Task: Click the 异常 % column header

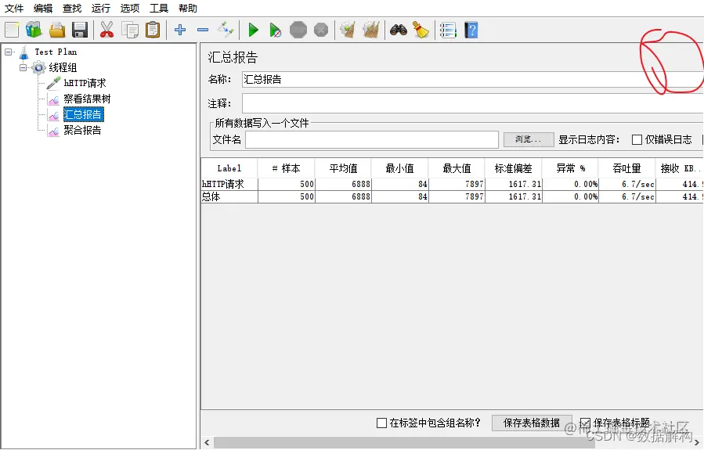Action: tap(570, 168)
